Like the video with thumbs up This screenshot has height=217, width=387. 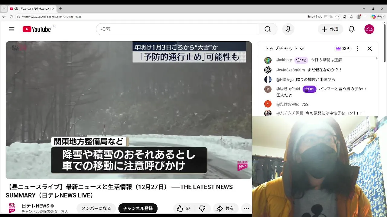pyautogui.click(x=184, y=209)
